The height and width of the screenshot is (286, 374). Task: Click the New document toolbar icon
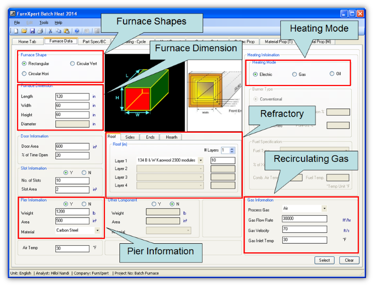coord(16,31)
